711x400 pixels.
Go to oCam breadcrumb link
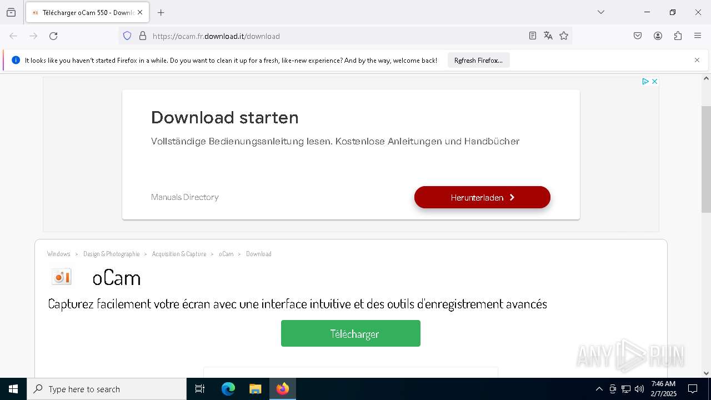pyautogui.click(x=226, y=254)
